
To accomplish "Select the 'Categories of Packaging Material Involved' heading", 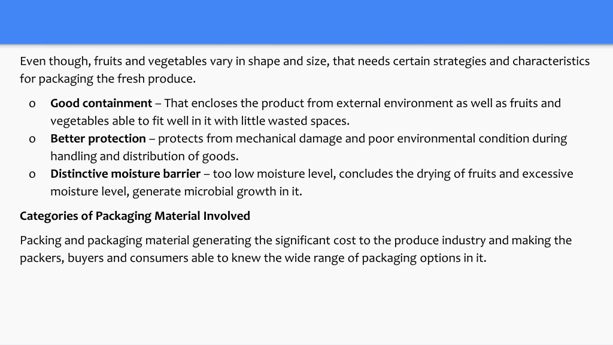I will tap(135, 216).
